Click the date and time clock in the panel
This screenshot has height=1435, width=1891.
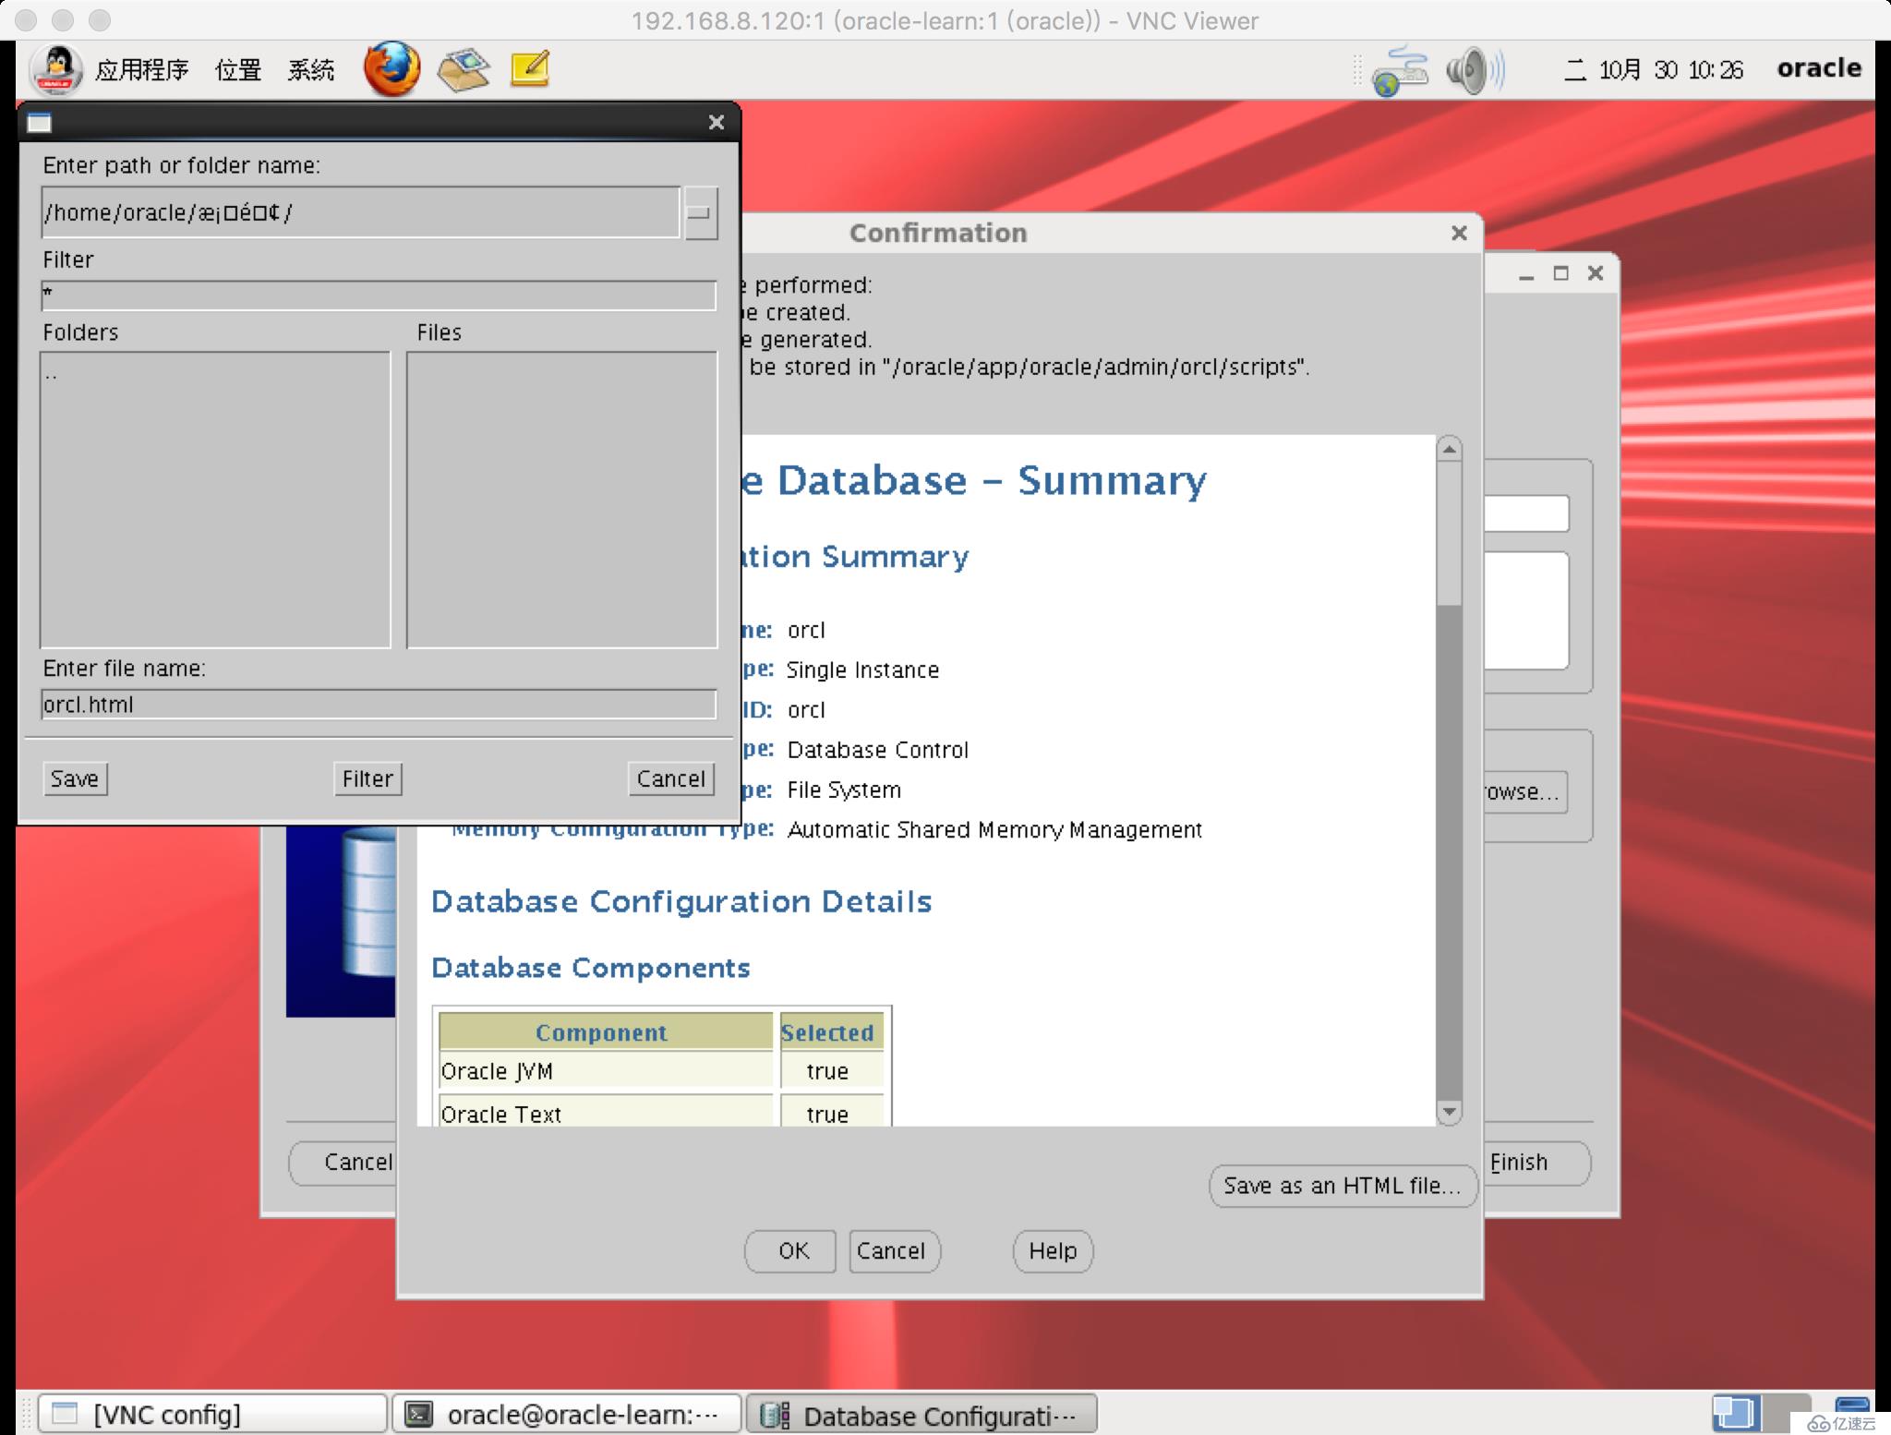pos(1654,70)
